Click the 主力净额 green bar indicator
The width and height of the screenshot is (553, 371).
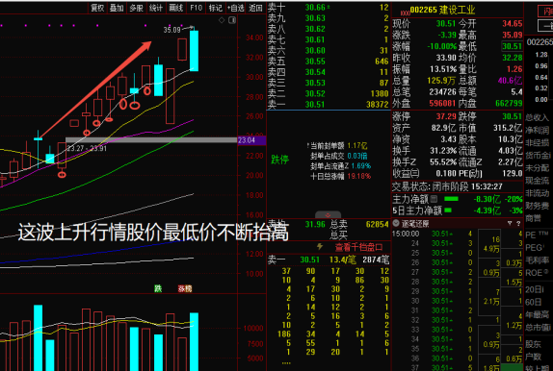pos(452,199)
